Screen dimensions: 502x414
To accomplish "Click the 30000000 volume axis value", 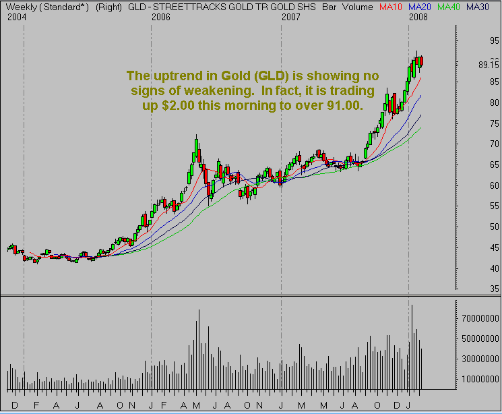I will [480, 359].
